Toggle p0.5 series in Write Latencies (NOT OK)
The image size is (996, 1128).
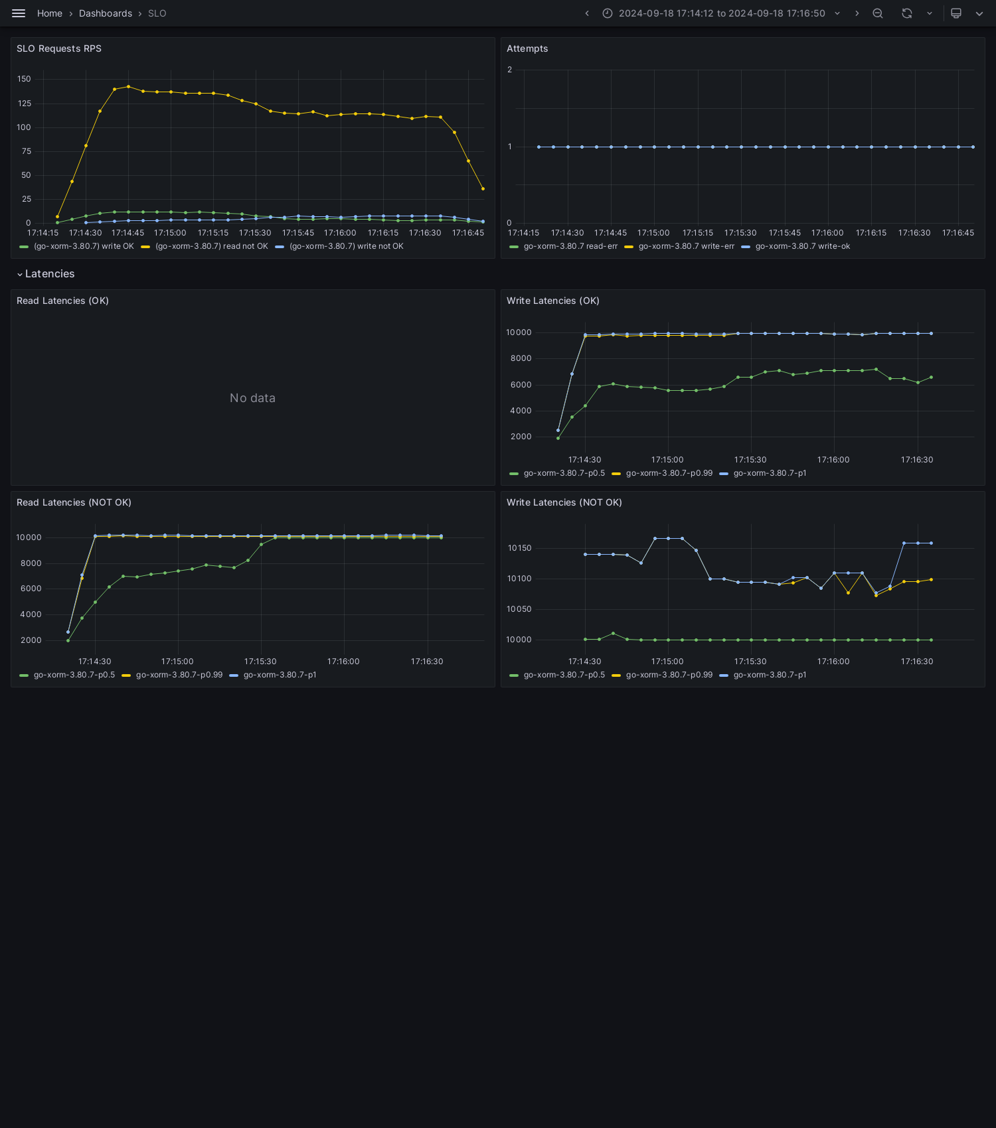564,675
